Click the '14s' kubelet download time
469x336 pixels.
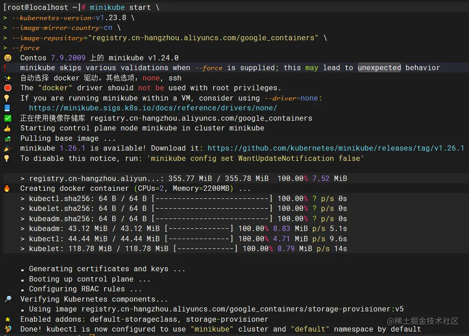[340, 249]
